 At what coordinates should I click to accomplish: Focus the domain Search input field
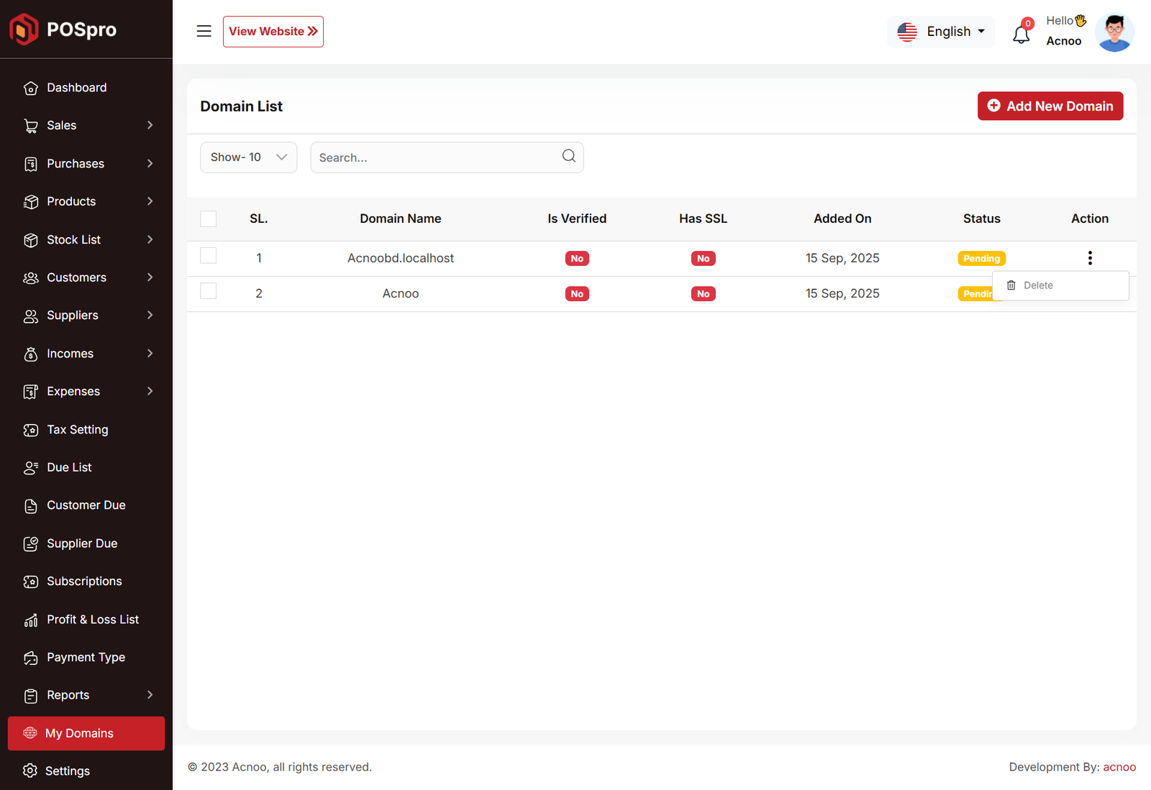tap(435, 157)
